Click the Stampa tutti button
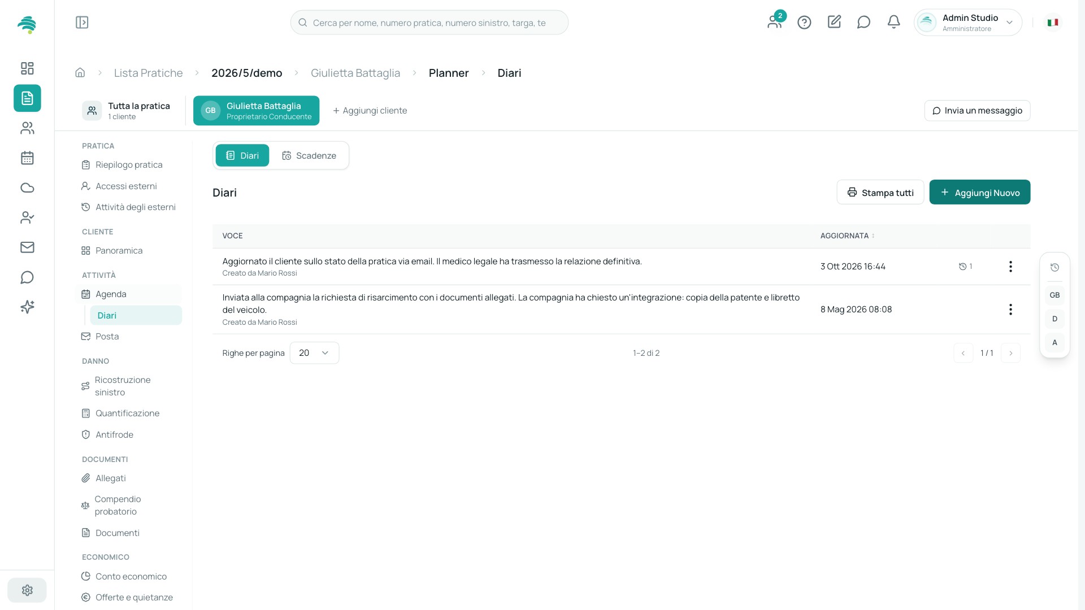Viewport: 1085px width, 610px height. click(880, 193)
